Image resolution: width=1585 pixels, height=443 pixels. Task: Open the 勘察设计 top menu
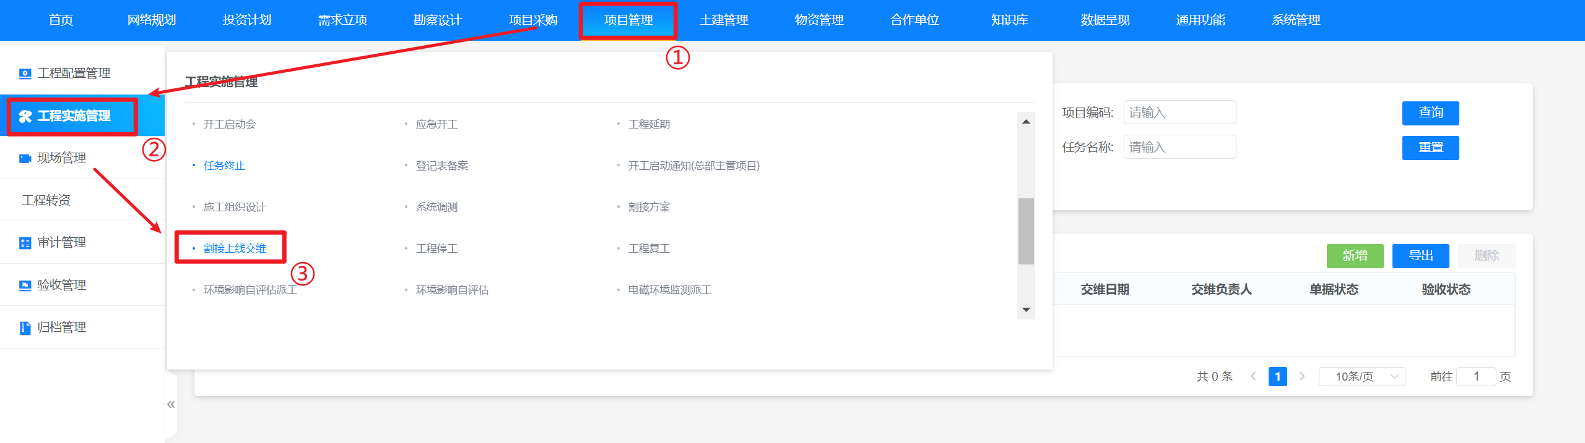438,20
